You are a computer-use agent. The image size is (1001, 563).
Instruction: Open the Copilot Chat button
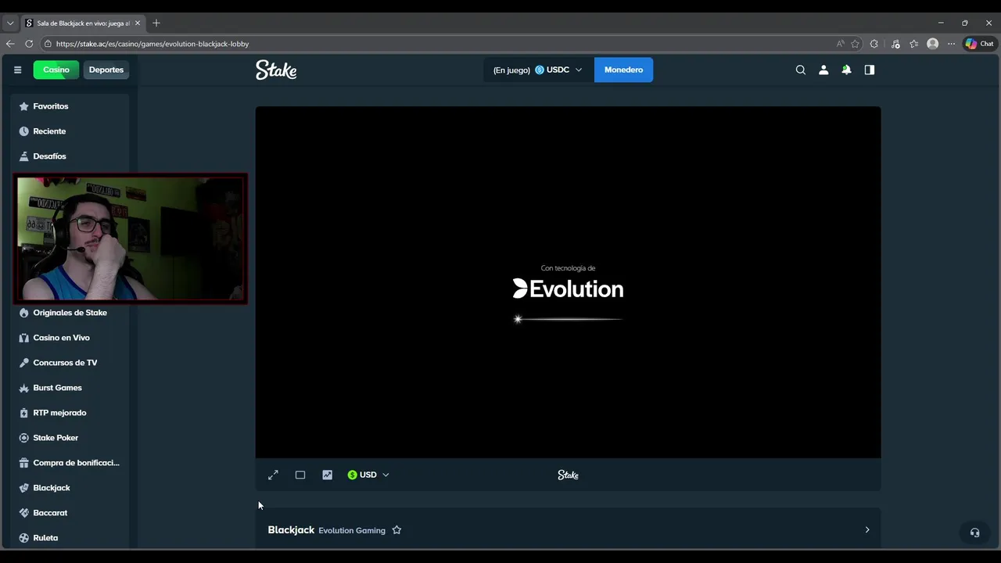[979, 44]
